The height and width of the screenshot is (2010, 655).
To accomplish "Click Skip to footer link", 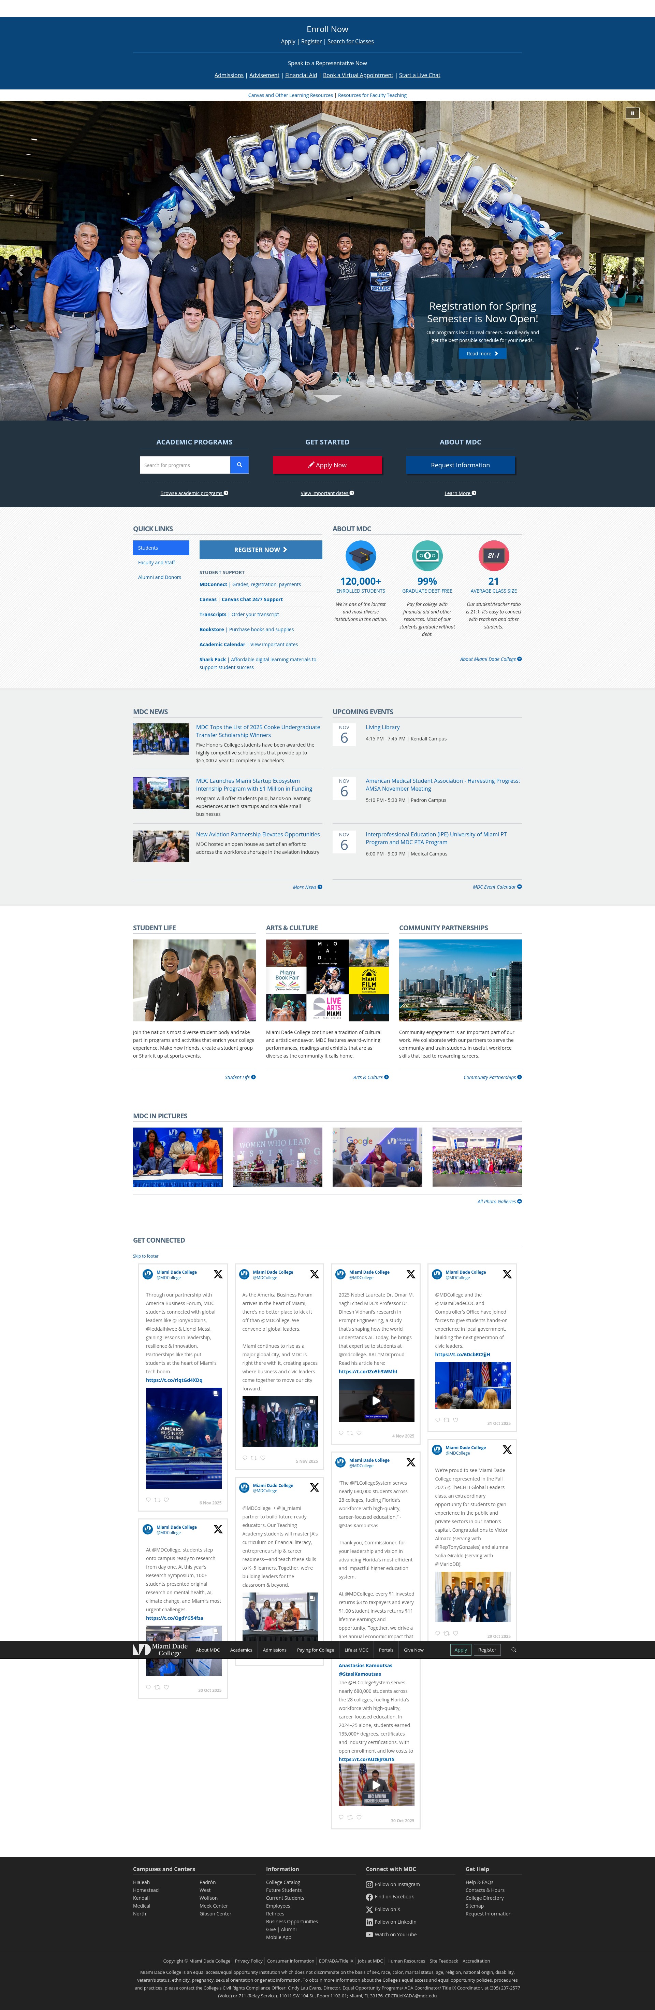I will pos(146,1256).
